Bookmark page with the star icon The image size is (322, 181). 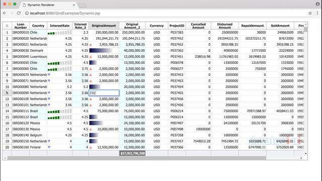click(310, 13)
